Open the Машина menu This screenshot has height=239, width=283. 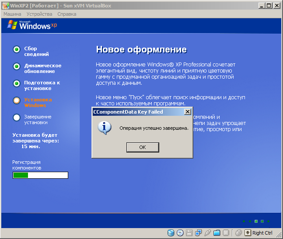coord(12,14)
